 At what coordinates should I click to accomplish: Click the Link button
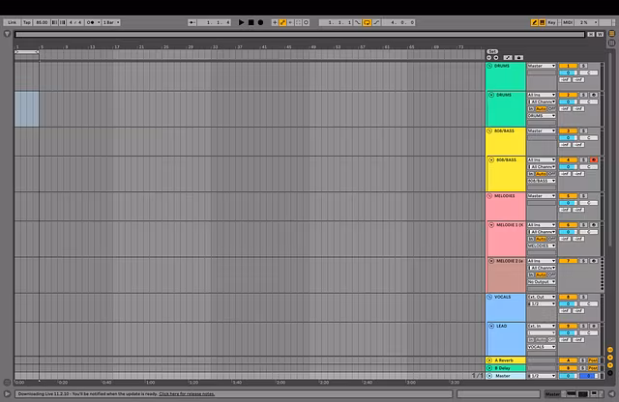12,22
